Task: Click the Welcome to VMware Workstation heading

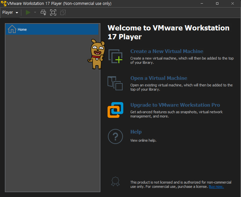Action: click(x=169, y=32)
